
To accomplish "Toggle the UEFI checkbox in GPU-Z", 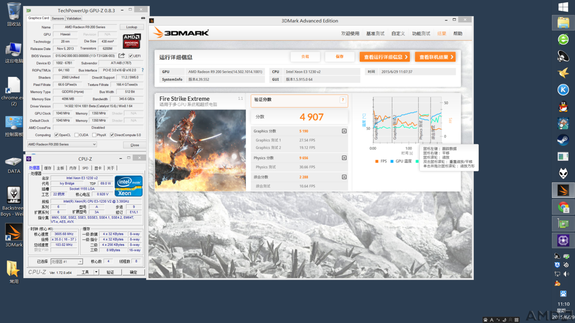I will coord(131,56).
